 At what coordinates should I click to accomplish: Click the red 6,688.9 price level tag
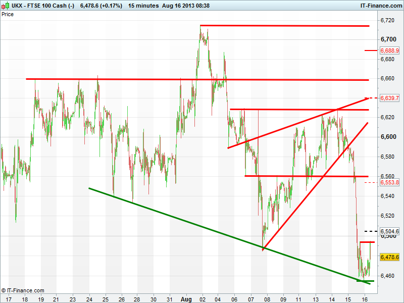[x=389, y=50]
